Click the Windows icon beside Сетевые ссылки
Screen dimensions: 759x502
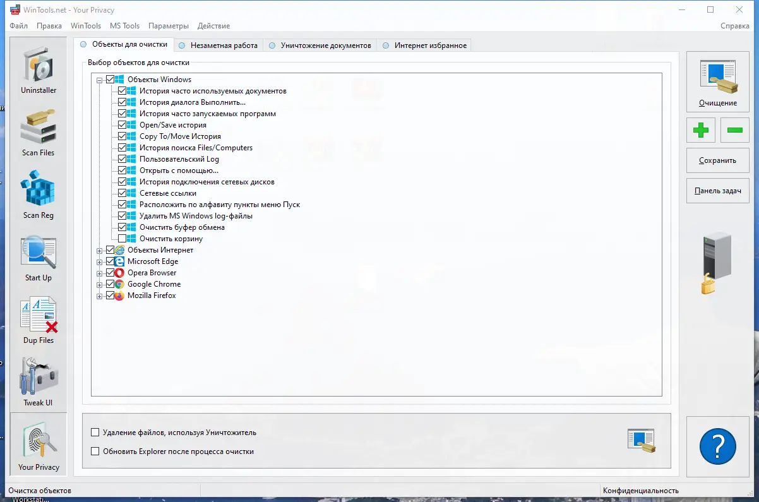coord(131,193)
